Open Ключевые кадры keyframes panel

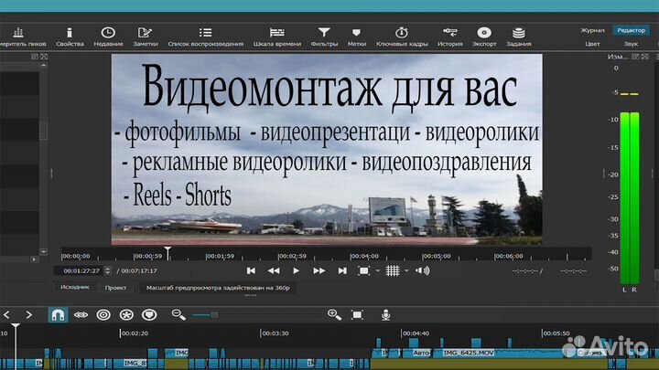pos(402,37)
